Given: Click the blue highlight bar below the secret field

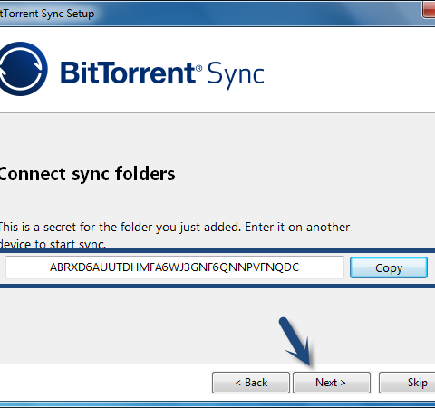Looking at the screenshot, I should point(217,286).
